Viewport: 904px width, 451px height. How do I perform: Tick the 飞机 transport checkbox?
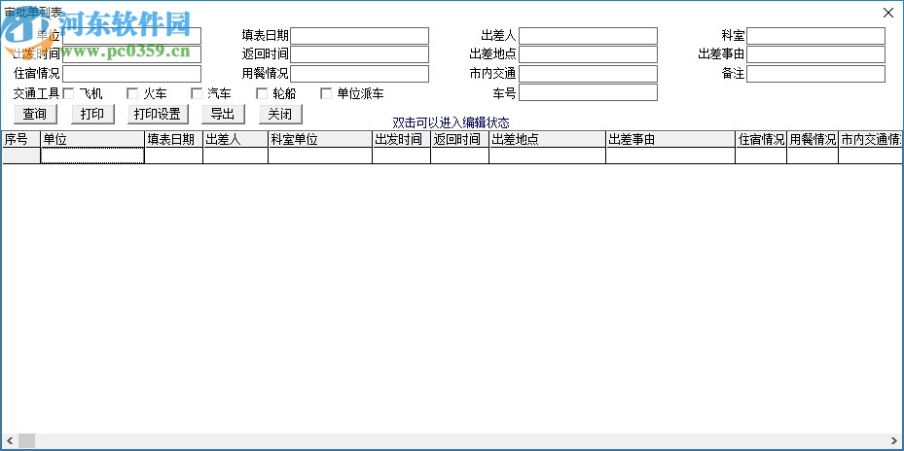click(68, 93)
